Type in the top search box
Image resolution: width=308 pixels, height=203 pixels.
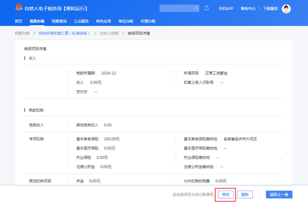pos(177,8)
